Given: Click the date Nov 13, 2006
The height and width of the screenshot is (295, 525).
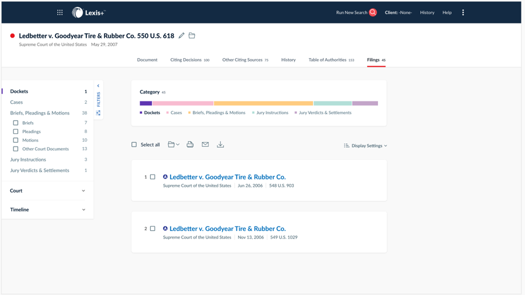Looking at the screenshot, I should click(x=251, y=237).
